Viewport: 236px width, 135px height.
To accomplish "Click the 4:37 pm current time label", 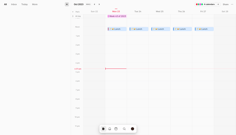I will (x=78, y=69).
